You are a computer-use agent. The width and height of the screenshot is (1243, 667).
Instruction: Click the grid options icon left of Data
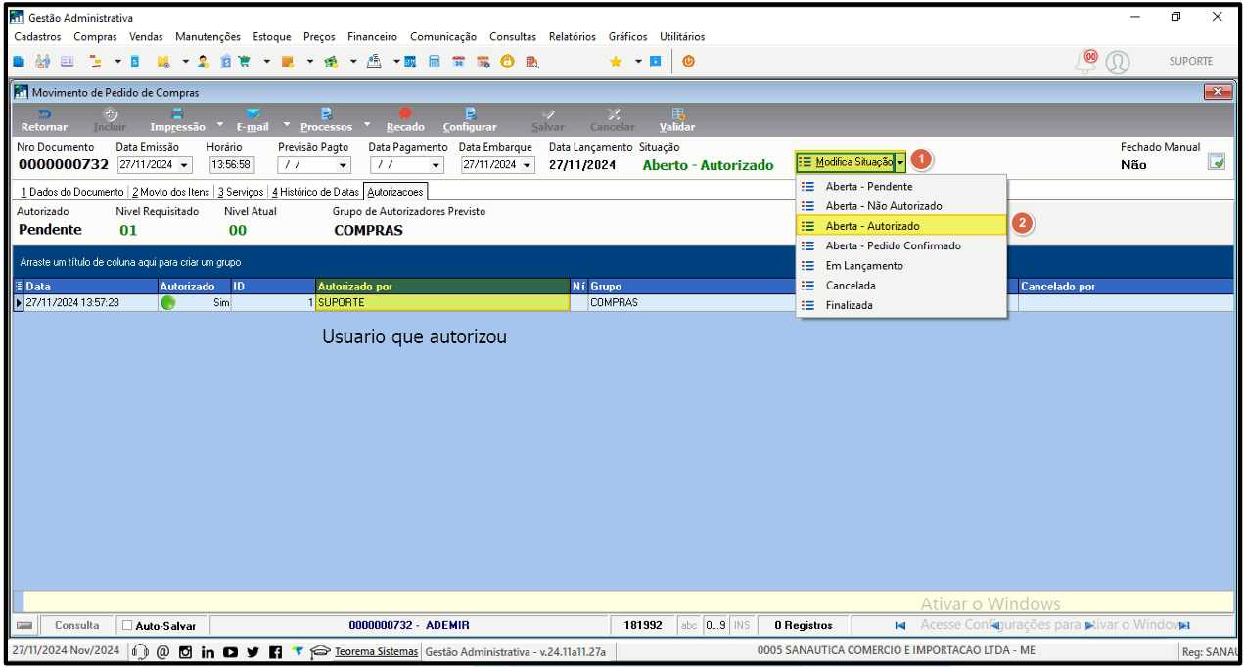point(18,287)
